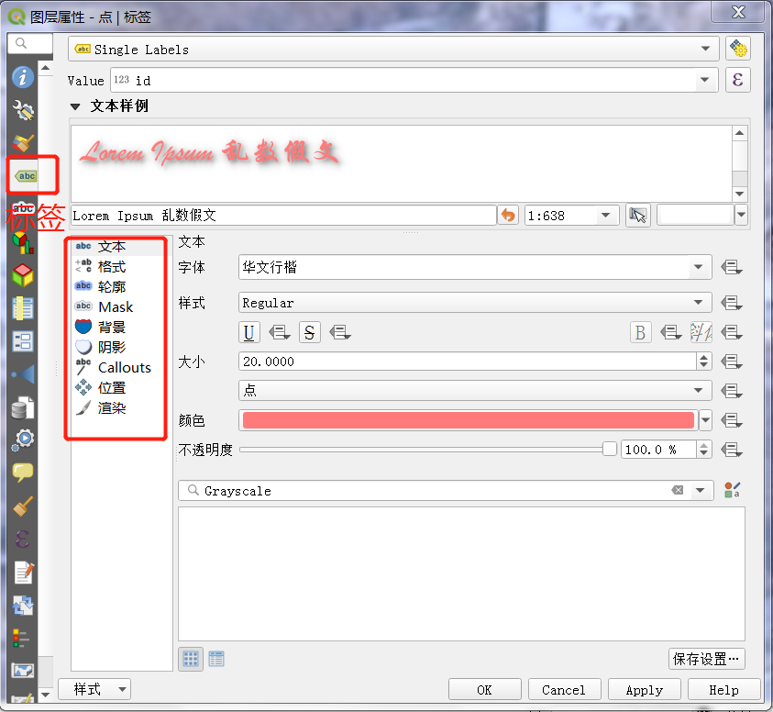Toggle bold text style (B)

[641, 332]
